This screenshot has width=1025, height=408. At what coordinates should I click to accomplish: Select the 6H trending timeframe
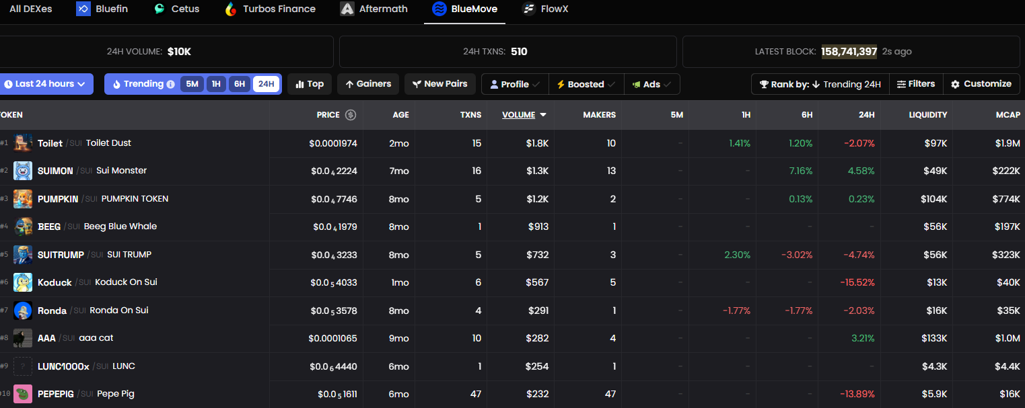tap(240, 84)
